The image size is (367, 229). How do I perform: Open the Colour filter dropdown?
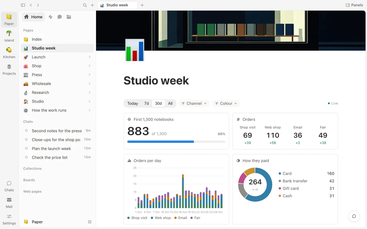pos(226,104)
